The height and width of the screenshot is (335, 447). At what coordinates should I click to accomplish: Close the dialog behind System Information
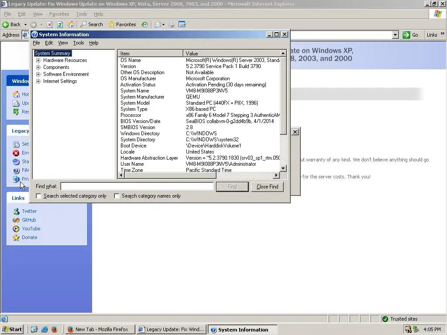point(296,132)
